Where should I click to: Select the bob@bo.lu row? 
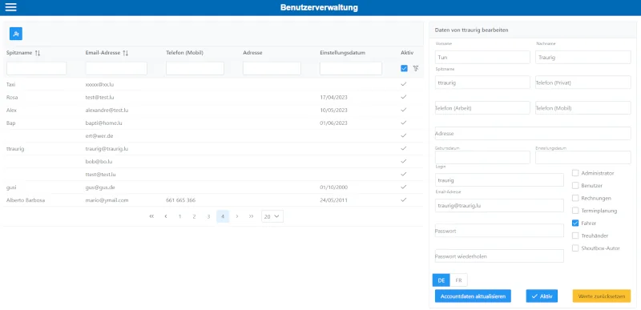(213, 161)
